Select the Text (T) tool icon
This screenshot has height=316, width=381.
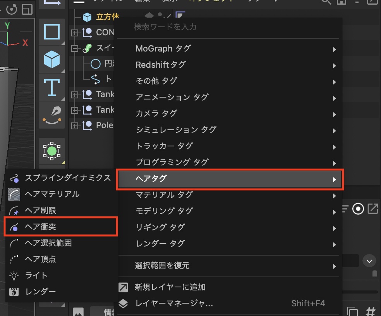[x=52, y=87]
